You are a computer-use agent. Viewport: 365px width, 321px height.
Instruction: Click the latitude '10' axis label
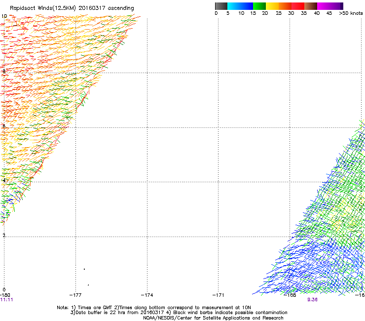[4, 16]
